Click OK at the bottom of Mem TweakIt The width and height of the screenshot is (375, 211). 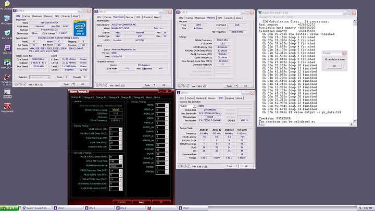161,202
